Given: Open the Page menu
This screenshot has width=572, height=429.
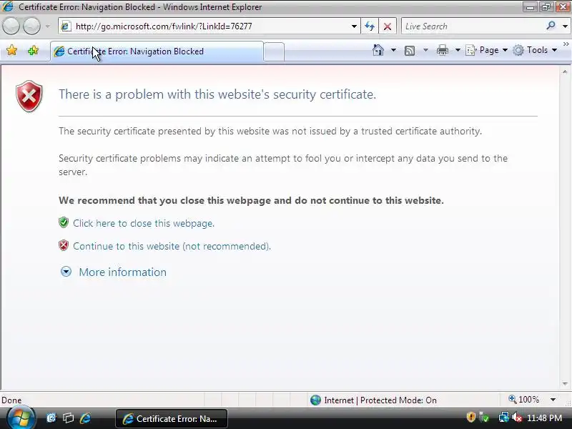Looking at the screenshot, I should (x=487, y=50).
